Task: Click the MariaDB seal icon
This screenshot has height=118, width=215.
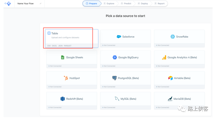Action: pyautogui.click(x=170, y=99)
